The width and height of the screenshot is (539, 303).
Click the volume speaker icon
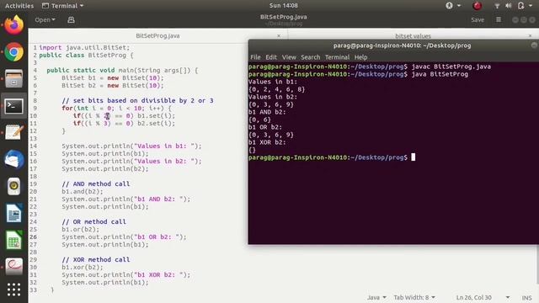[509, 6]
